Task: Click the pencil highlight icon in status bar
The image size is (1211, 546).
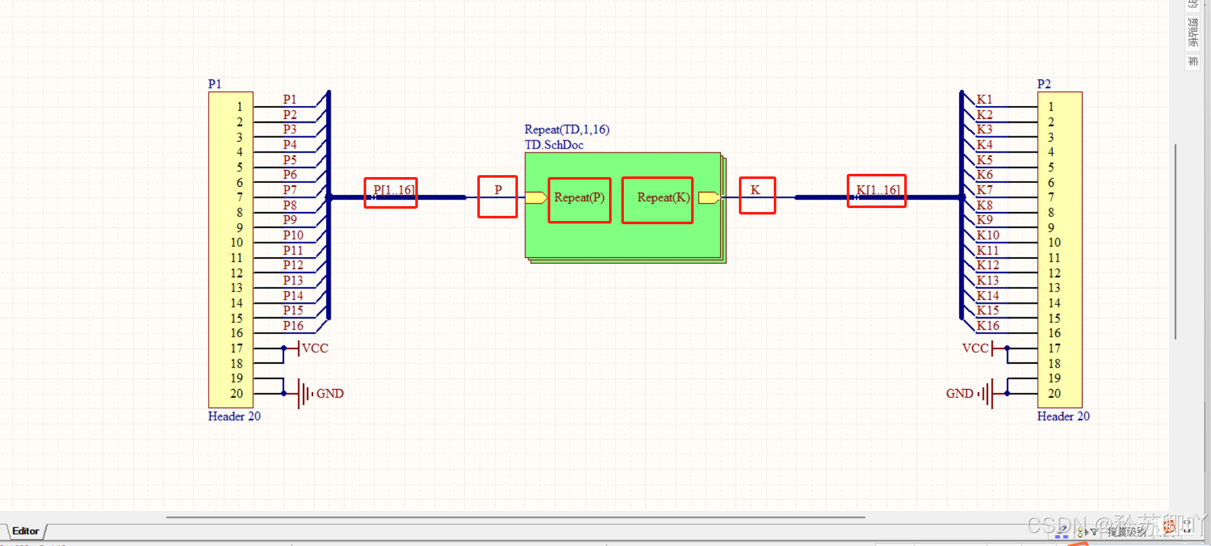Action: [1062, 530]
